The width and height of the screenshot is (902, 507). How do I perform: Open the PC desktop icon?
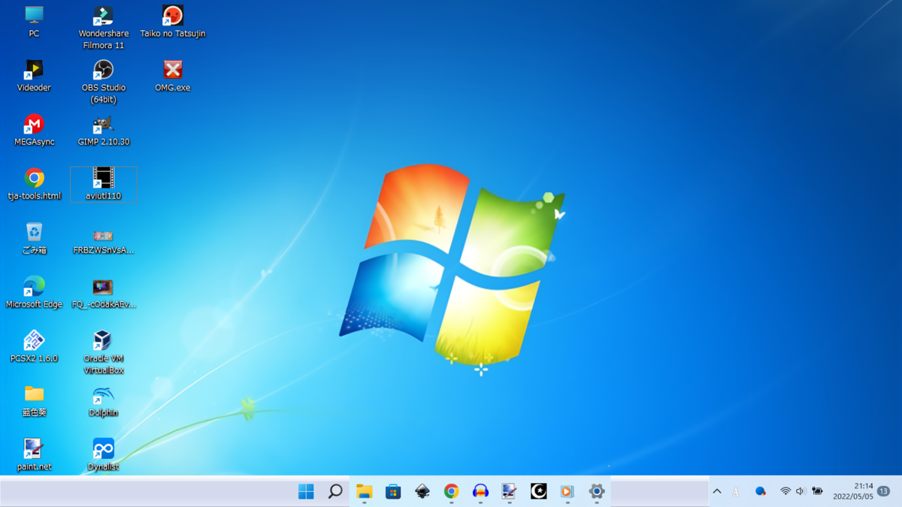(34, 22)
